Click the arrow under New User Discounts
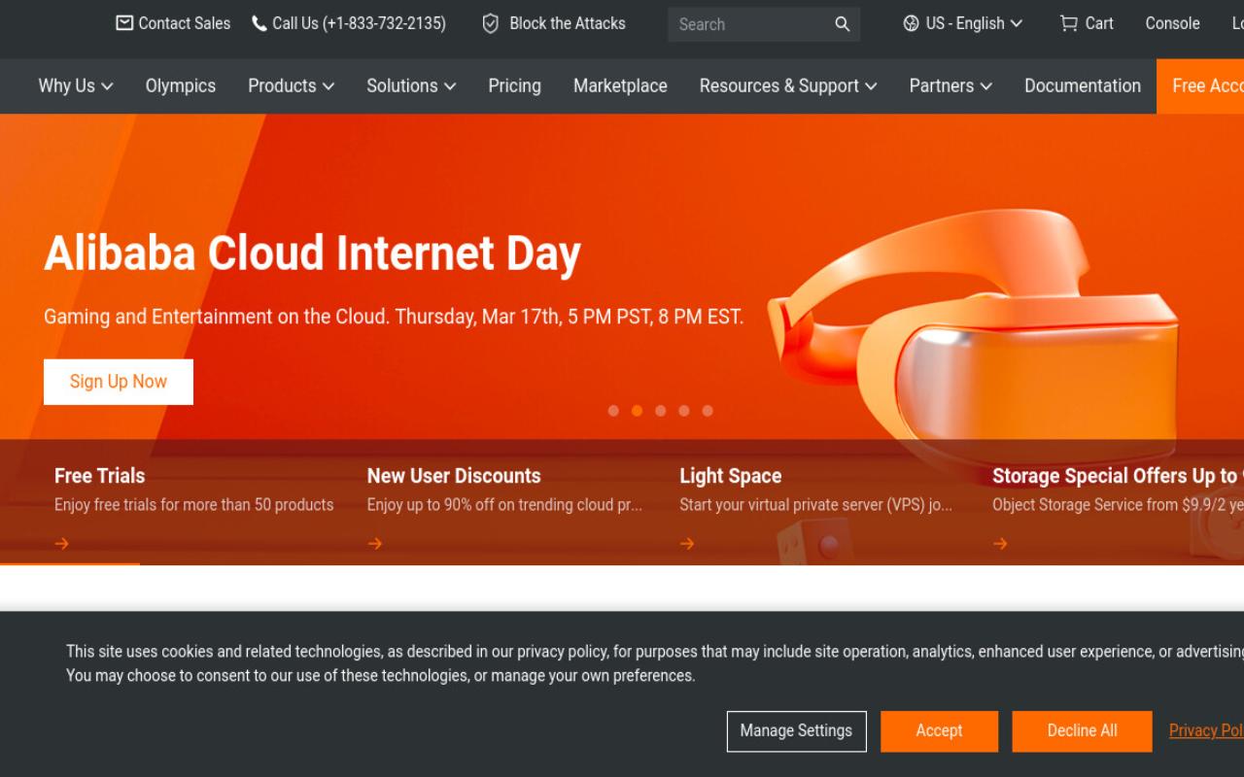Screen dimensions: 1244x777 click(x=375, y=544)
